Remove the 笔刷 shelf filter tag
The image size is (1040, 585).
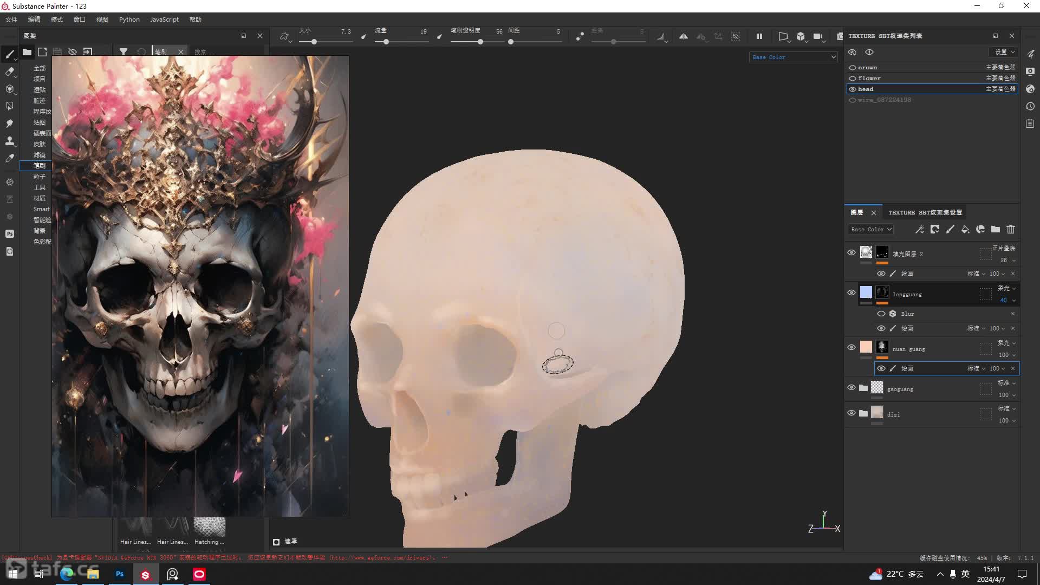coord(181,52)
